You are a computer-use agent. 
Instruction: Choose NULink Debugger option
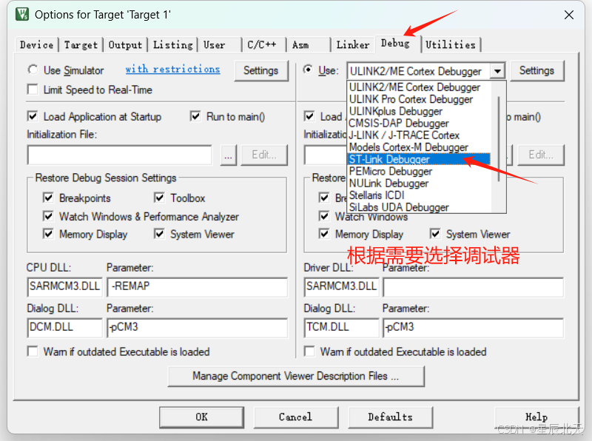(x=419, y=184)
